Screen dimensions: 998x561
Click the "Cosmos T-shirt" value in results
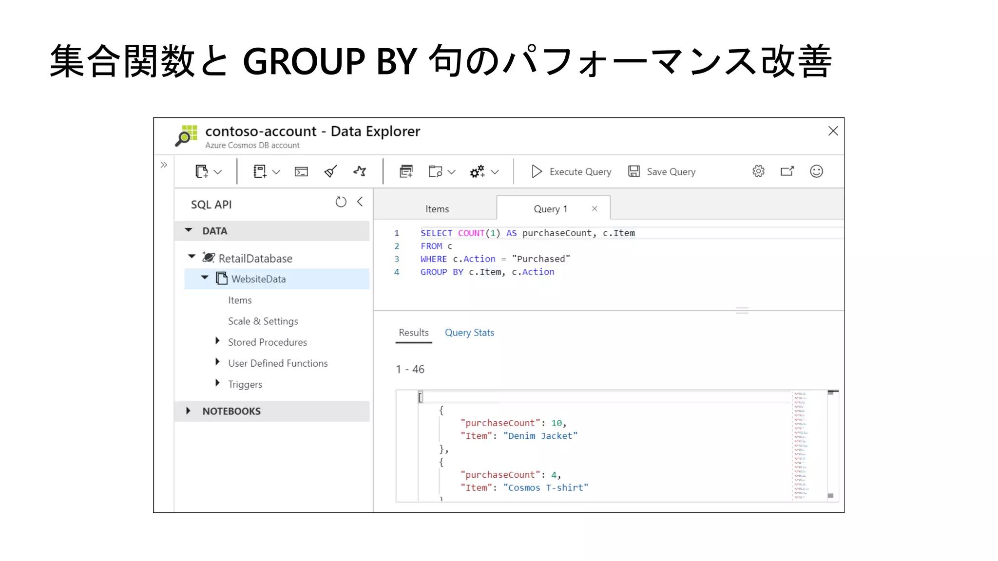tap(546, 487)
